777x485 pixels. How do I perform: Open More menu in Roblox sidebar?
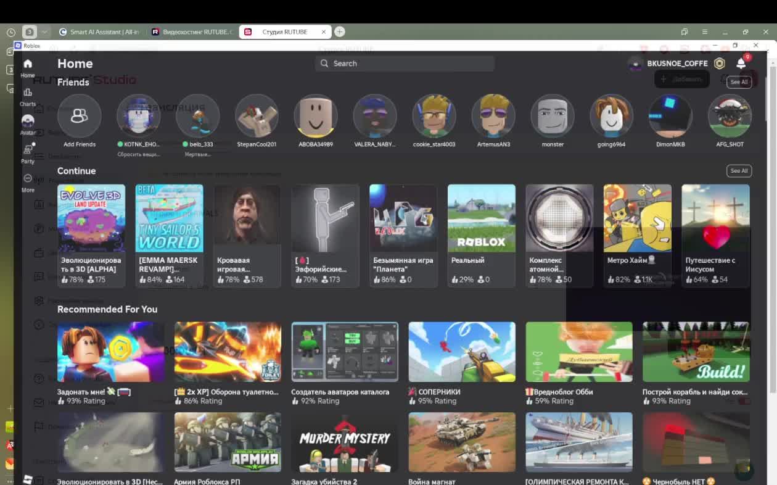(x=28, y=182)
